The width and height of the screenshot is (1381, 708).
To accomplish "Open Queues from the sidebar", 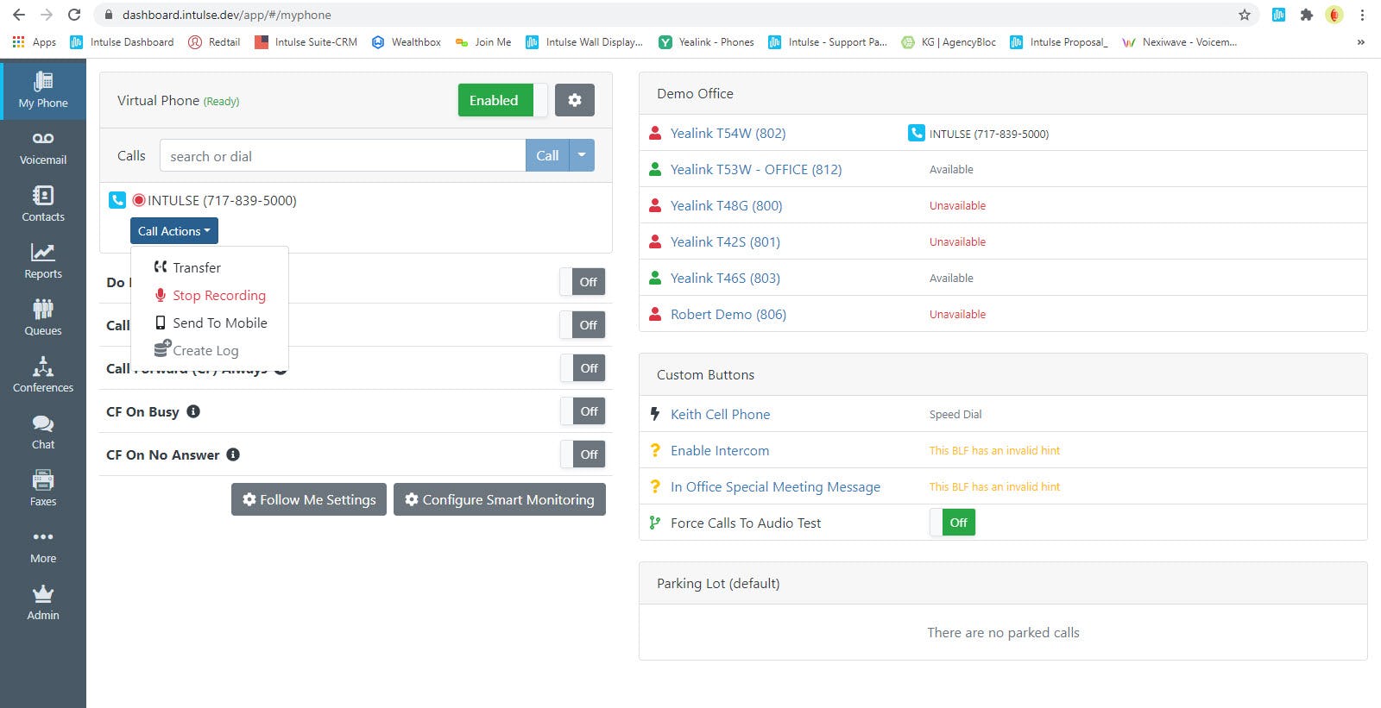I will [43, 319].
